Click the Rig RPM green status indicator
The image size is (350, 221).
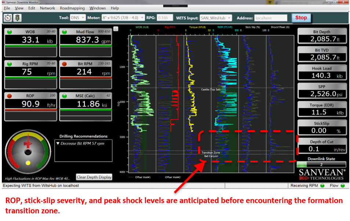(10, 64)
